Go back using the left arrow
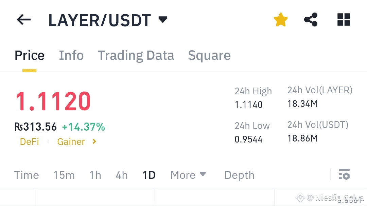The image size is (367, 206). [24, 20]
